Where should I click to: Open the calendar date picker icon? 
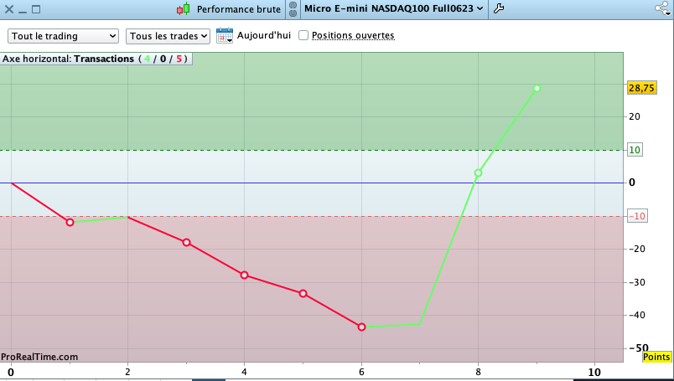click(225, 36)
